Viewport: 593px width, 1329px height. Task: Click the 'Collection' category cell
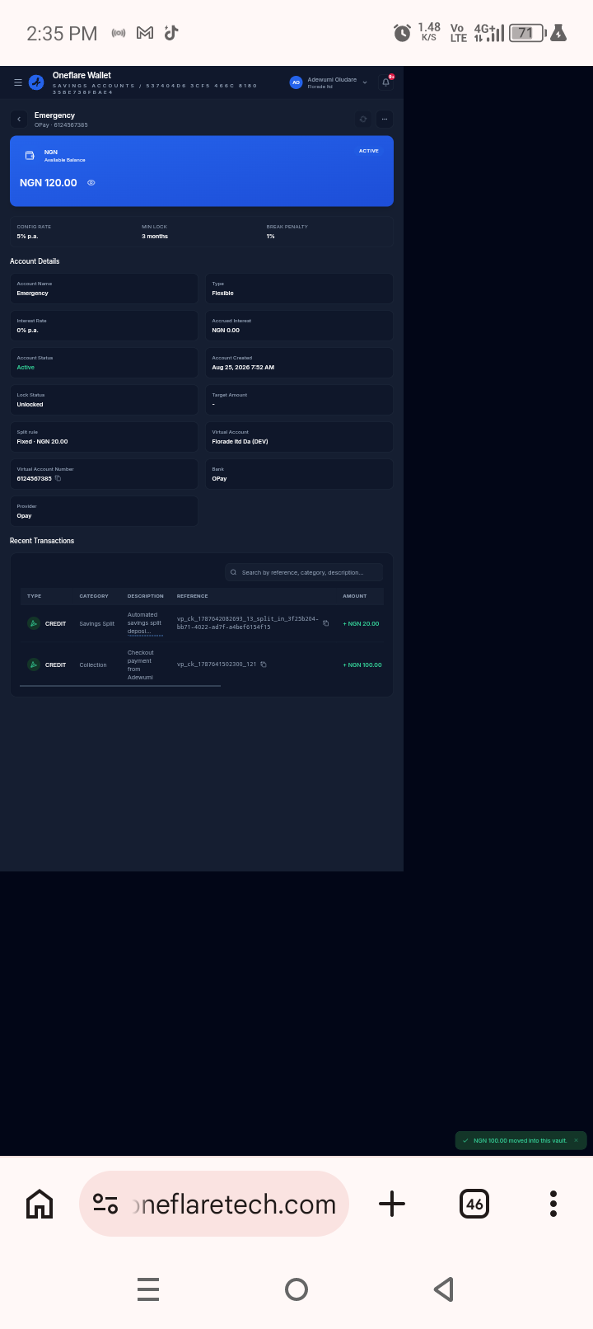click(x=93, y=664)
